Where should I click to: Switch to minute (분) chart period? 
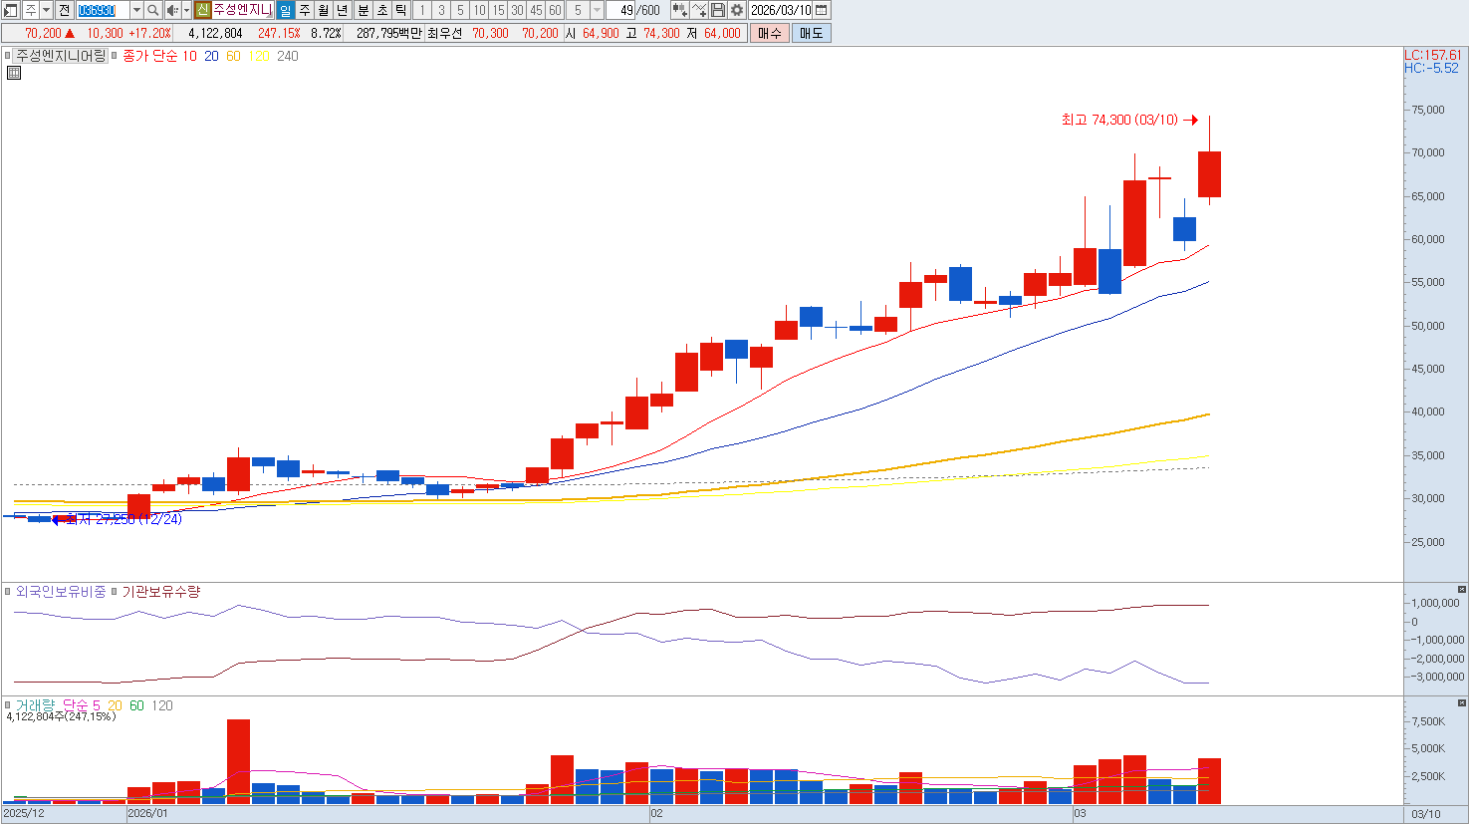363,10
